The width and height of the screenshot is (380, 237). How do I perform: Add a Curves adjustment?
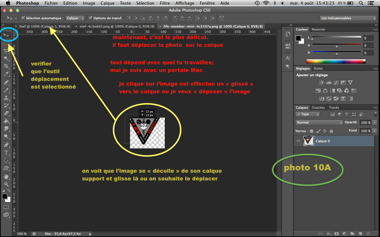(x=336, y=83)
